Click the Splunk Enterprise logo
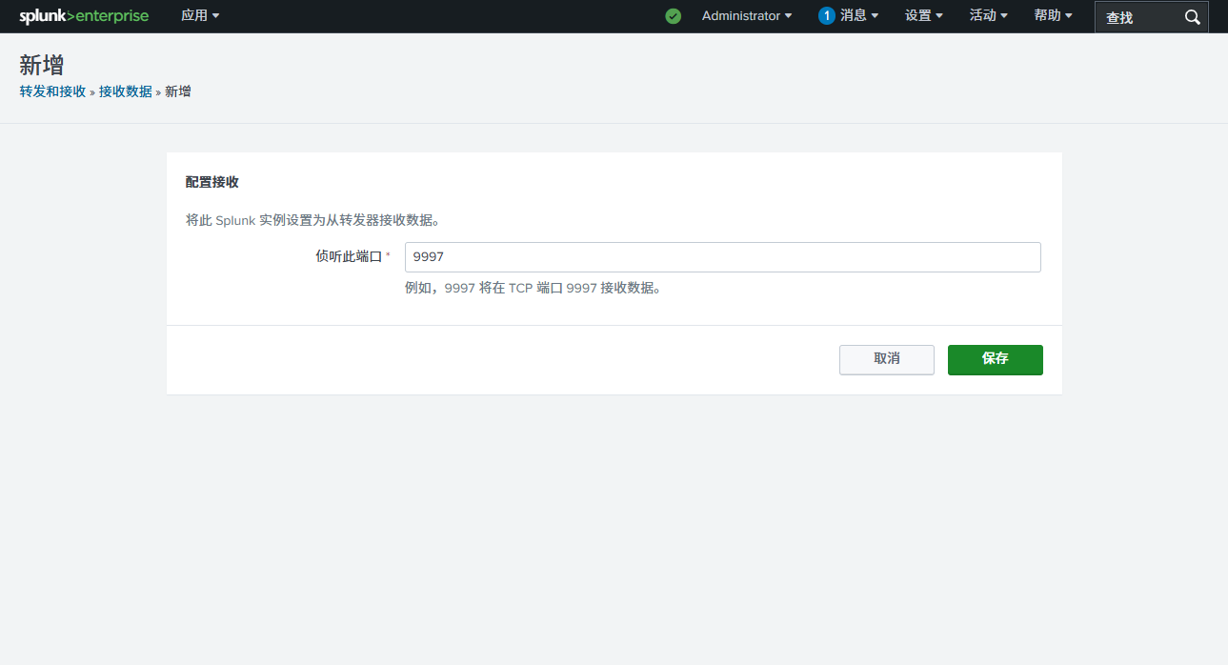 click(84, 15)
